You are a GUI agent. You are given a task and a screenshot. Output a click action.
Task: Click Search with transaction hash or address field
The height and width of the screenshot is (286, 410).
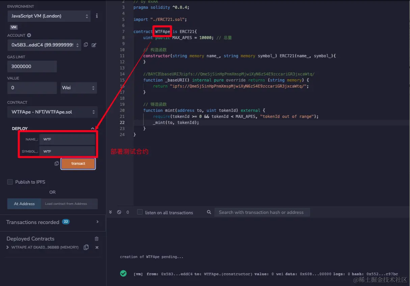262,212
